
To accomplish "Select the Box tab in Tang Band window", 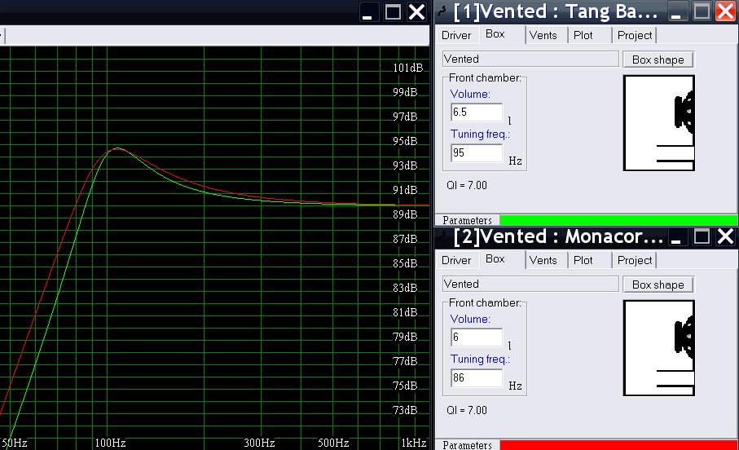I will tap(495, 34).
